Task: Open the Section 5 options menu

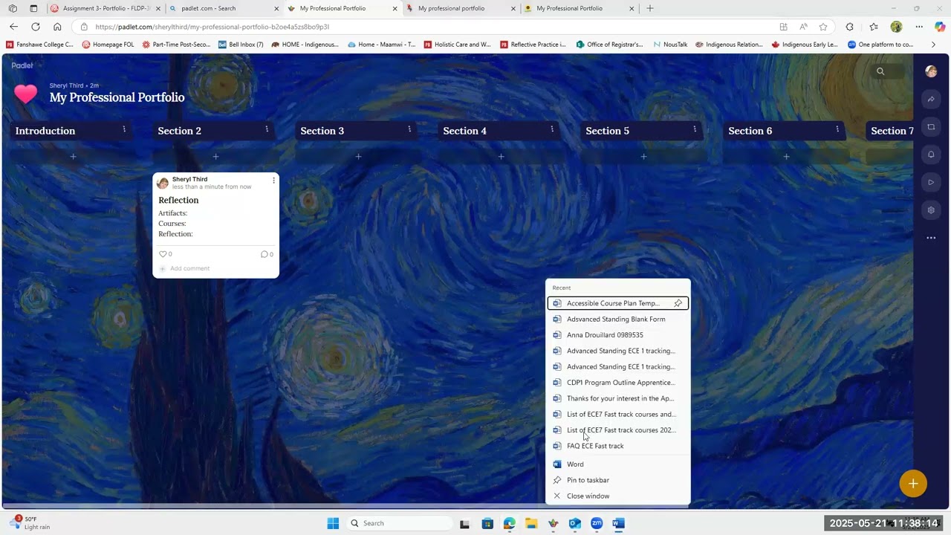Action: (x=695, y=129)
